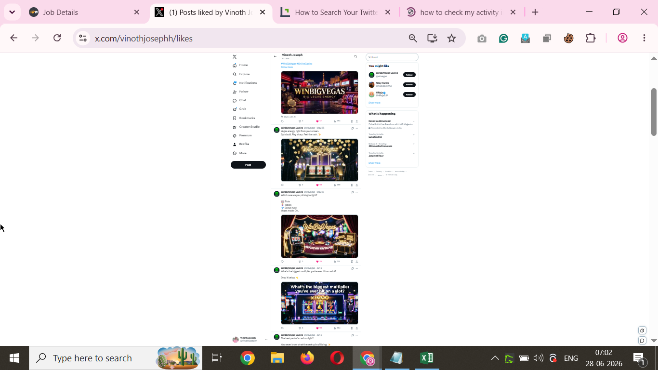Open Explore in the X sidebar
Screen dimensions: 658x370
[241, 74]
